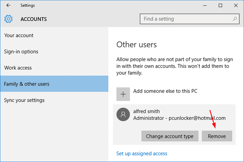The height and width of the screenshot is (162, 244).
Task: Click Remove for alfred smith
Action: [x=217, y=136]
